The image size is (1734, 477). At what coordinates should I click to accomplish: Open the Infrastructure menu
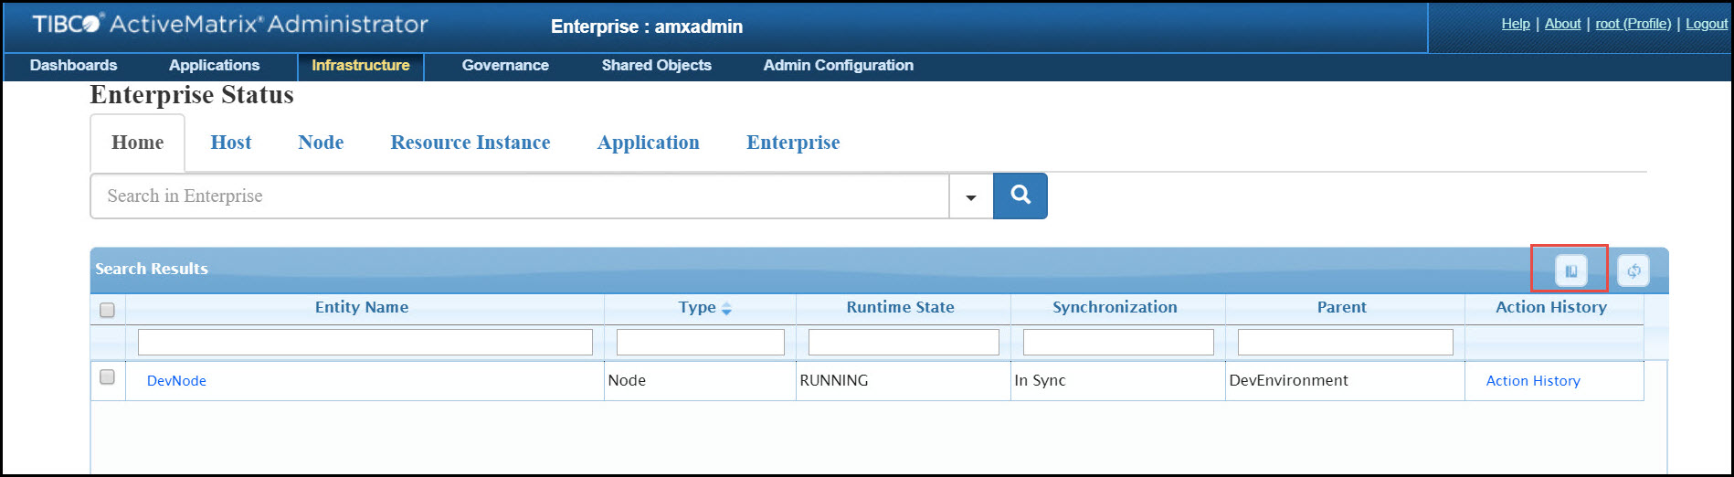[x=360, y=66]
